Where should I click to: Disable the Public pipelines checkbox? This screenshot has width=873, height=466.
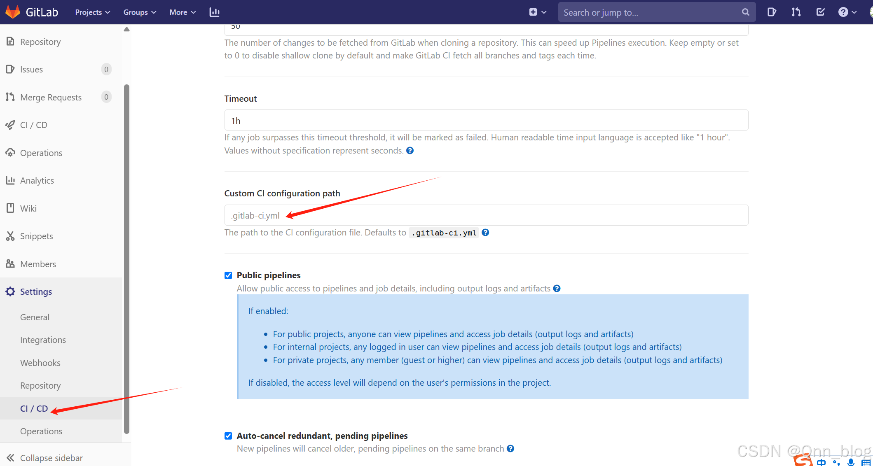coord(228,275)
